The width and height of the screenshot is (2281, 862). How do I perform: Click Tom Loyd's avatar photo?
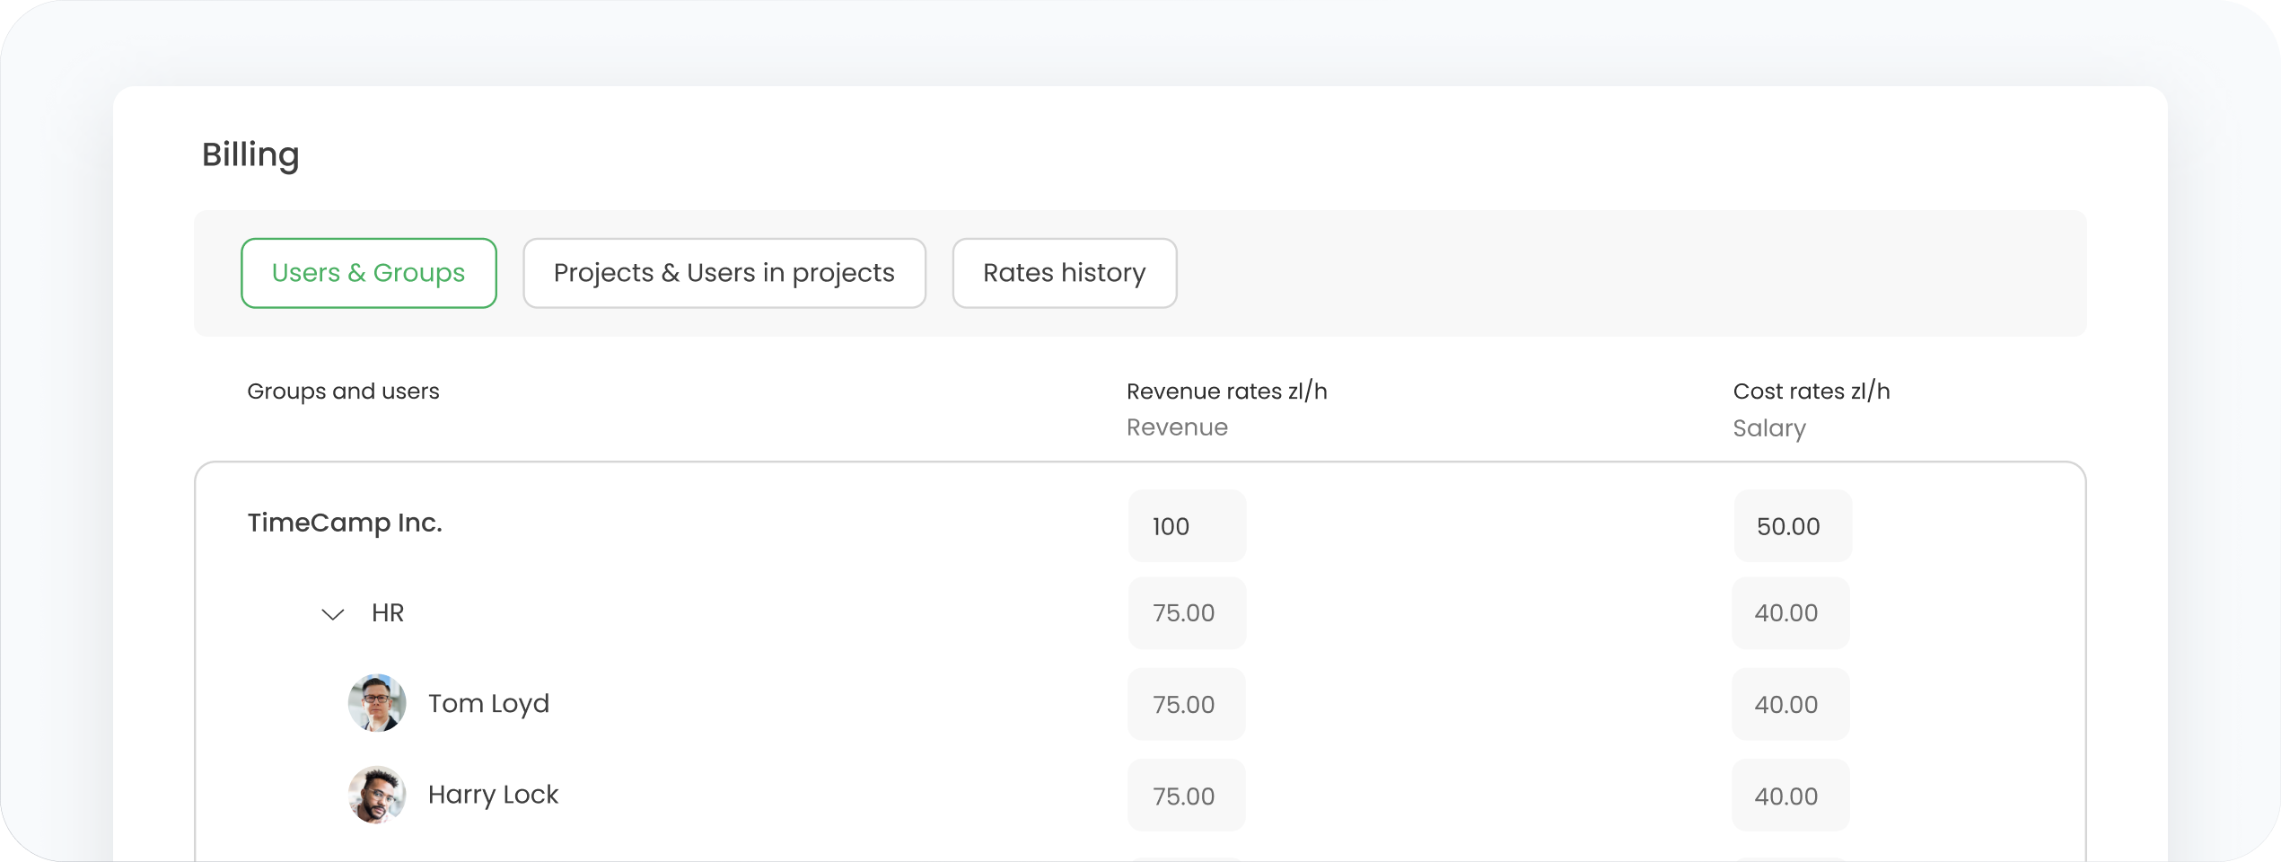(377, 703)
